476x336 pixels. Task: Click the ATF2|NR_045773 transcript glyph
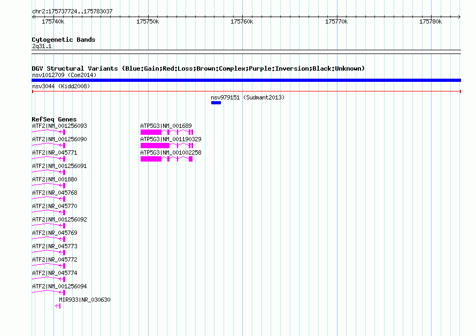[x=49, y=252]
